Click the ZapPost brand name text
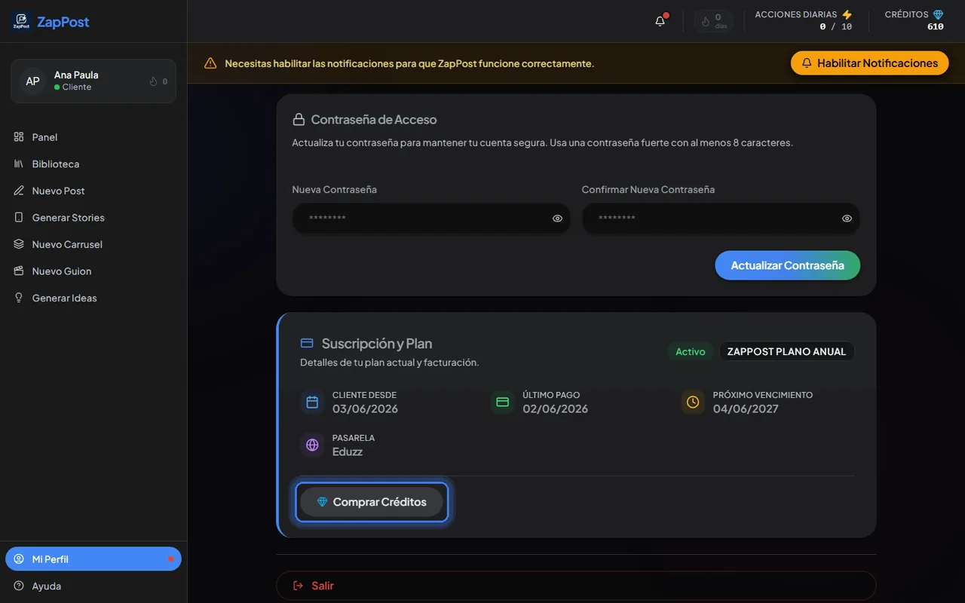The height and width of the screenshot is (603, 965). tap(63, 22)
